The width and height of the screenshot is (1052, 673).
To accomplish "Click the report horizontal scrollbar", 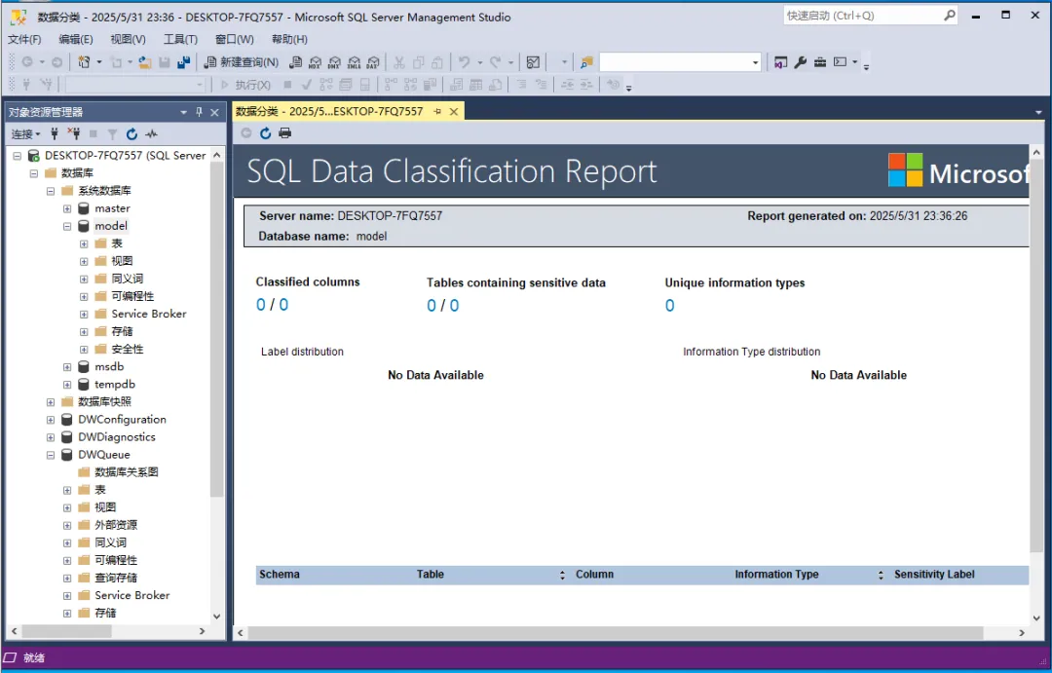I will point(616,633).
